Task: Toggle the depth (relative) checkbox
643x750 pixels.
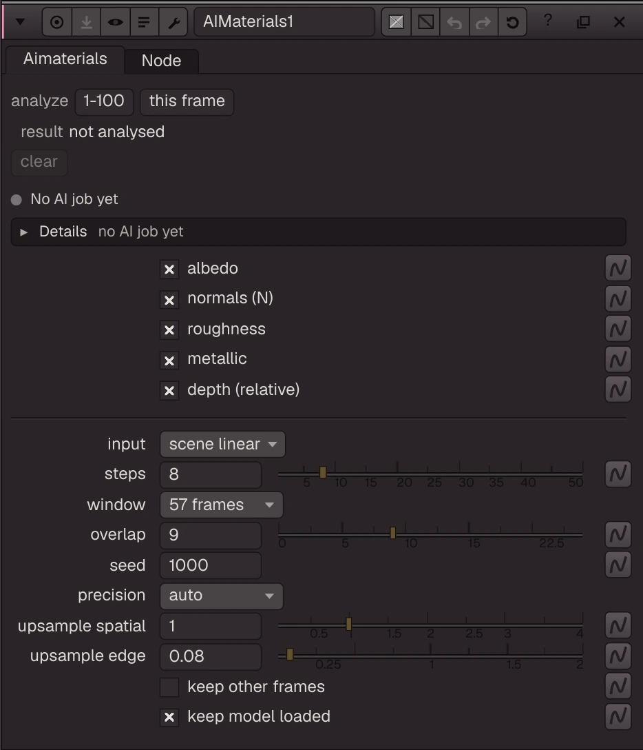Action: (x=169, y=391)
